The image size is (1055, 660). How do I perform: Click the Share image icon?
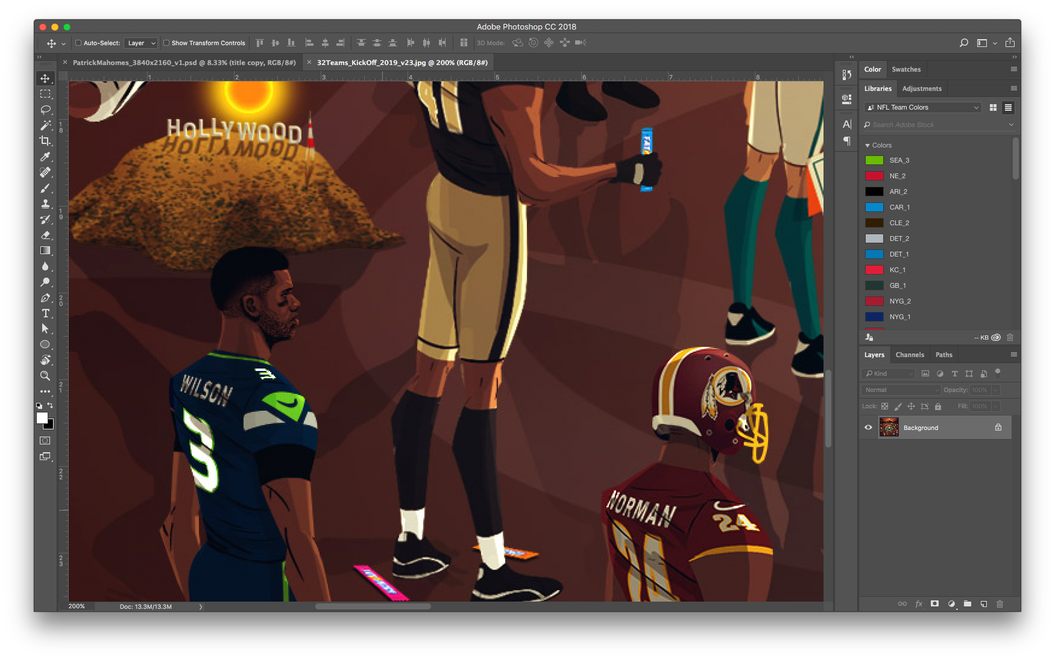coord(1010,43)
